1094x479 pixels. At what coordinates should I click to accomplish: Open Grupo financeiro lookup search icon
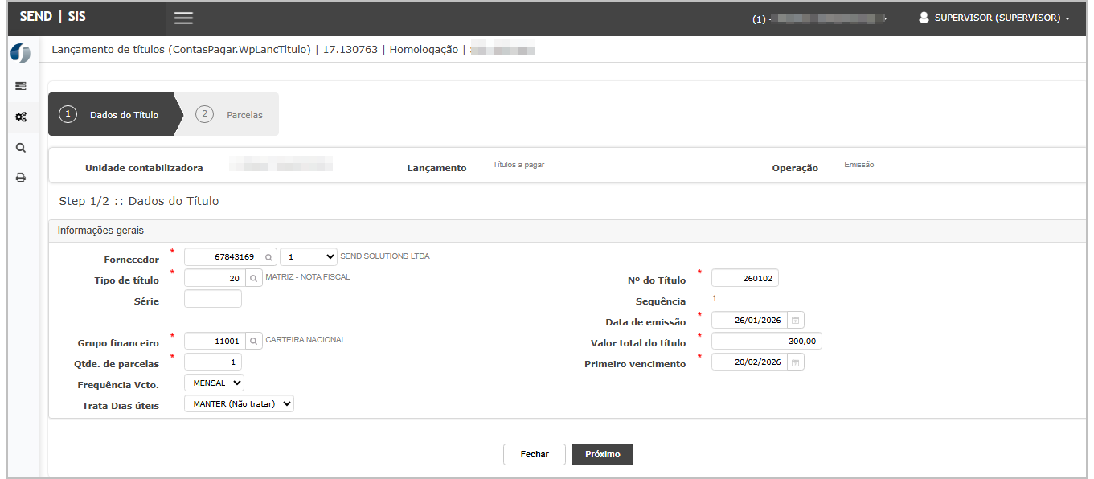point(253,341)
